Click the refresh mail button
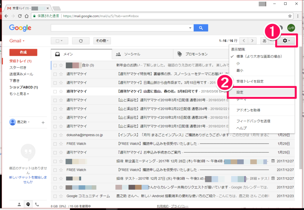Viewport: 304px width, 210px height. coord(81,41)
